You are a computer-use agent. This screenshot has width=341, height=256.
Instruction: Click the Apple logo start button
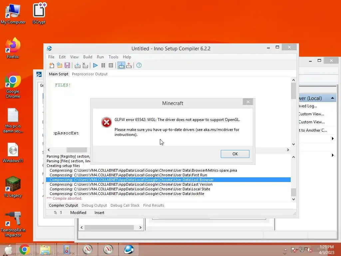coord(8,249)
